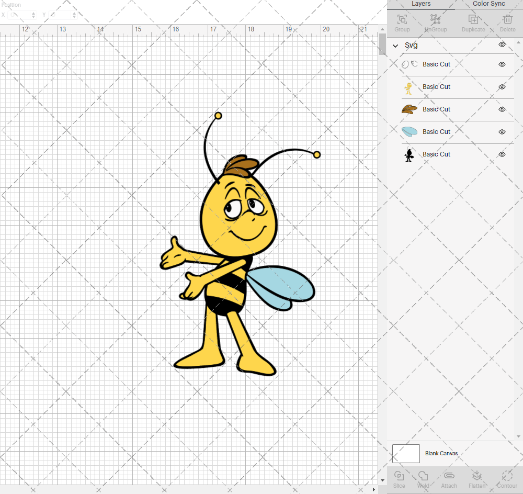Click the canvas scroll-down arrow
Screen dimensions: 523x494
(382, 480)
